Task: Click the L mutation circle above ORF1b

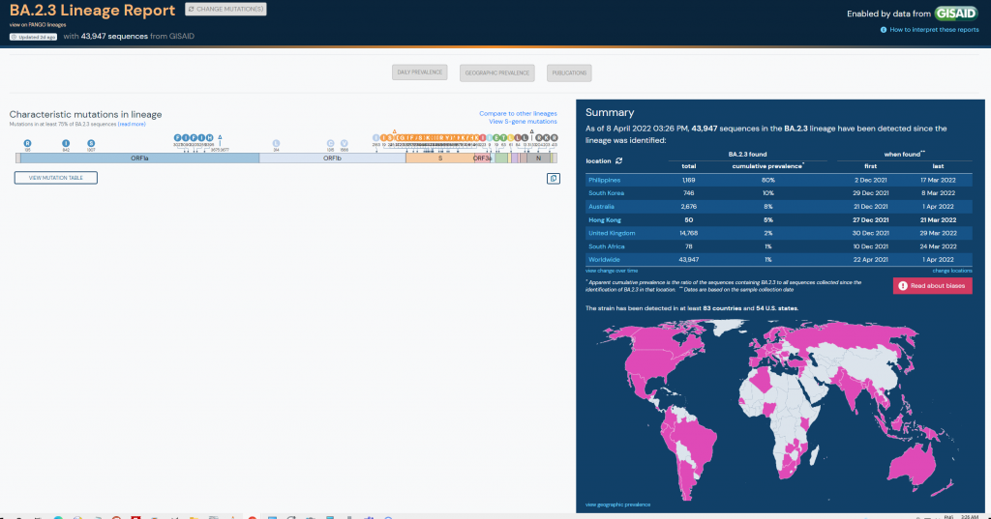Action: coord(277,143)
